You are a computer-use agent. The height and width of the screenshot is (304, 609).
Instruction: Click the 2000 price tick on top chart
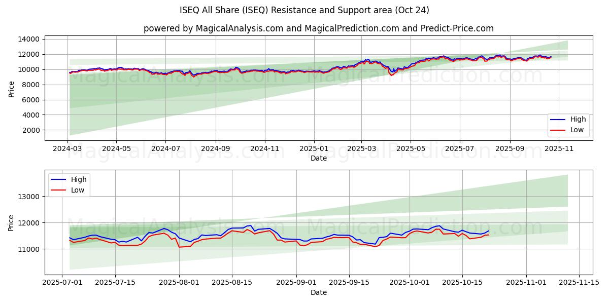(31, 130)
